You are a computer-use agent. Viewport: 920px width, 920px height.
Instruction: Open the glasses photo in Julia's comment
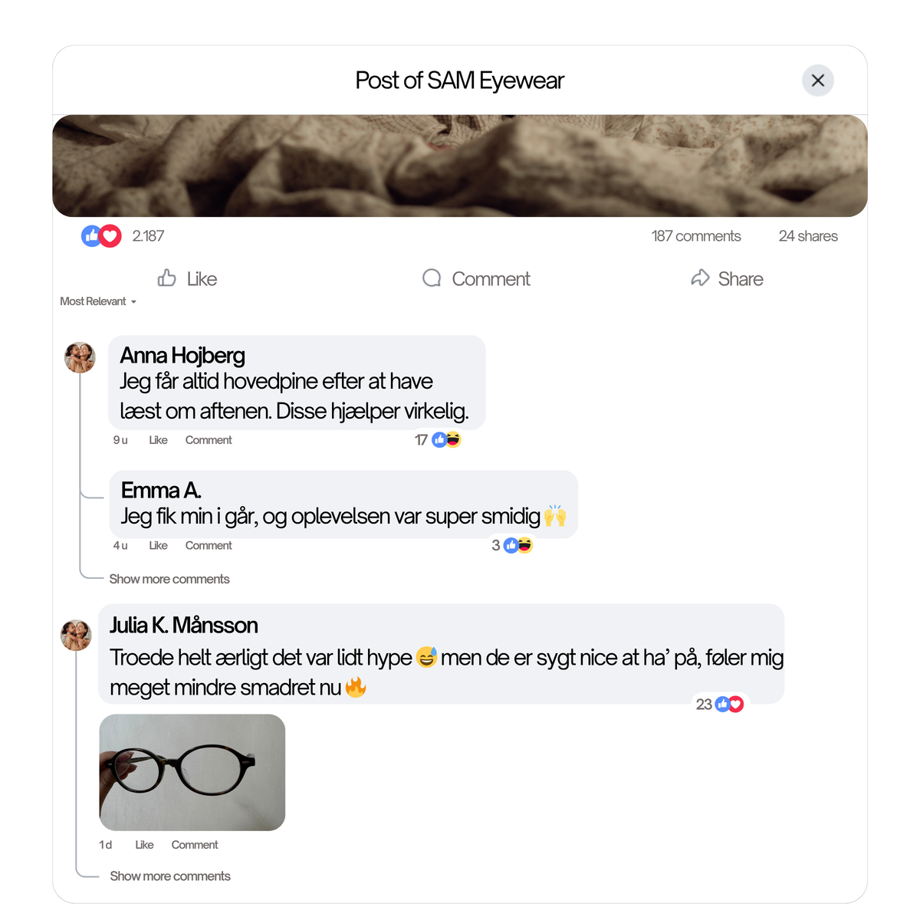click(x=192, y=772)
